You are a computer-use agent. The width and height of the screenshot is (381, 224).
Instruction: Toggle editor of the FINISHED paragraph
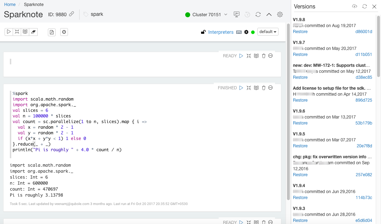click(249, 88)
